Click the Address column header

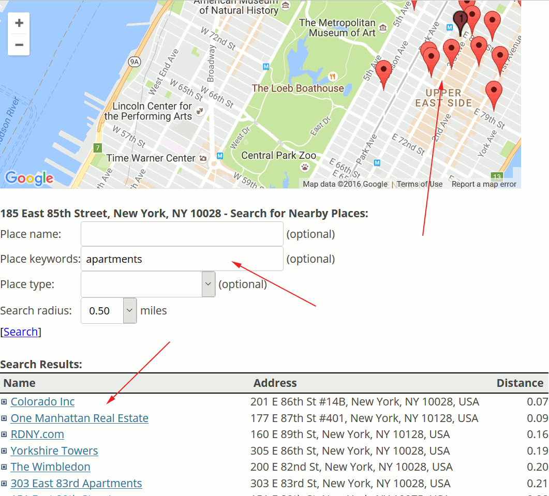click(x=275, y=383)
